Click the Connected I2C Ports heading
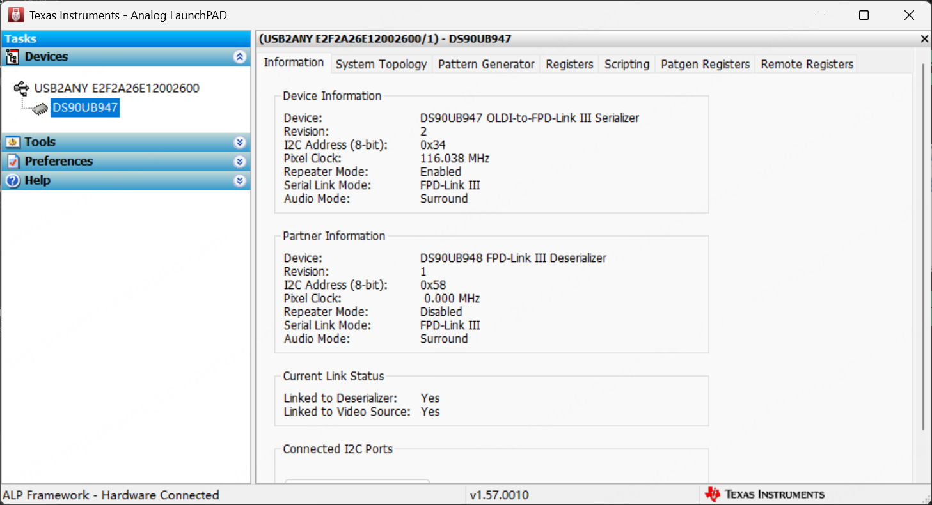The width and height of the screenshot is (932, 505). click(338, 449)
